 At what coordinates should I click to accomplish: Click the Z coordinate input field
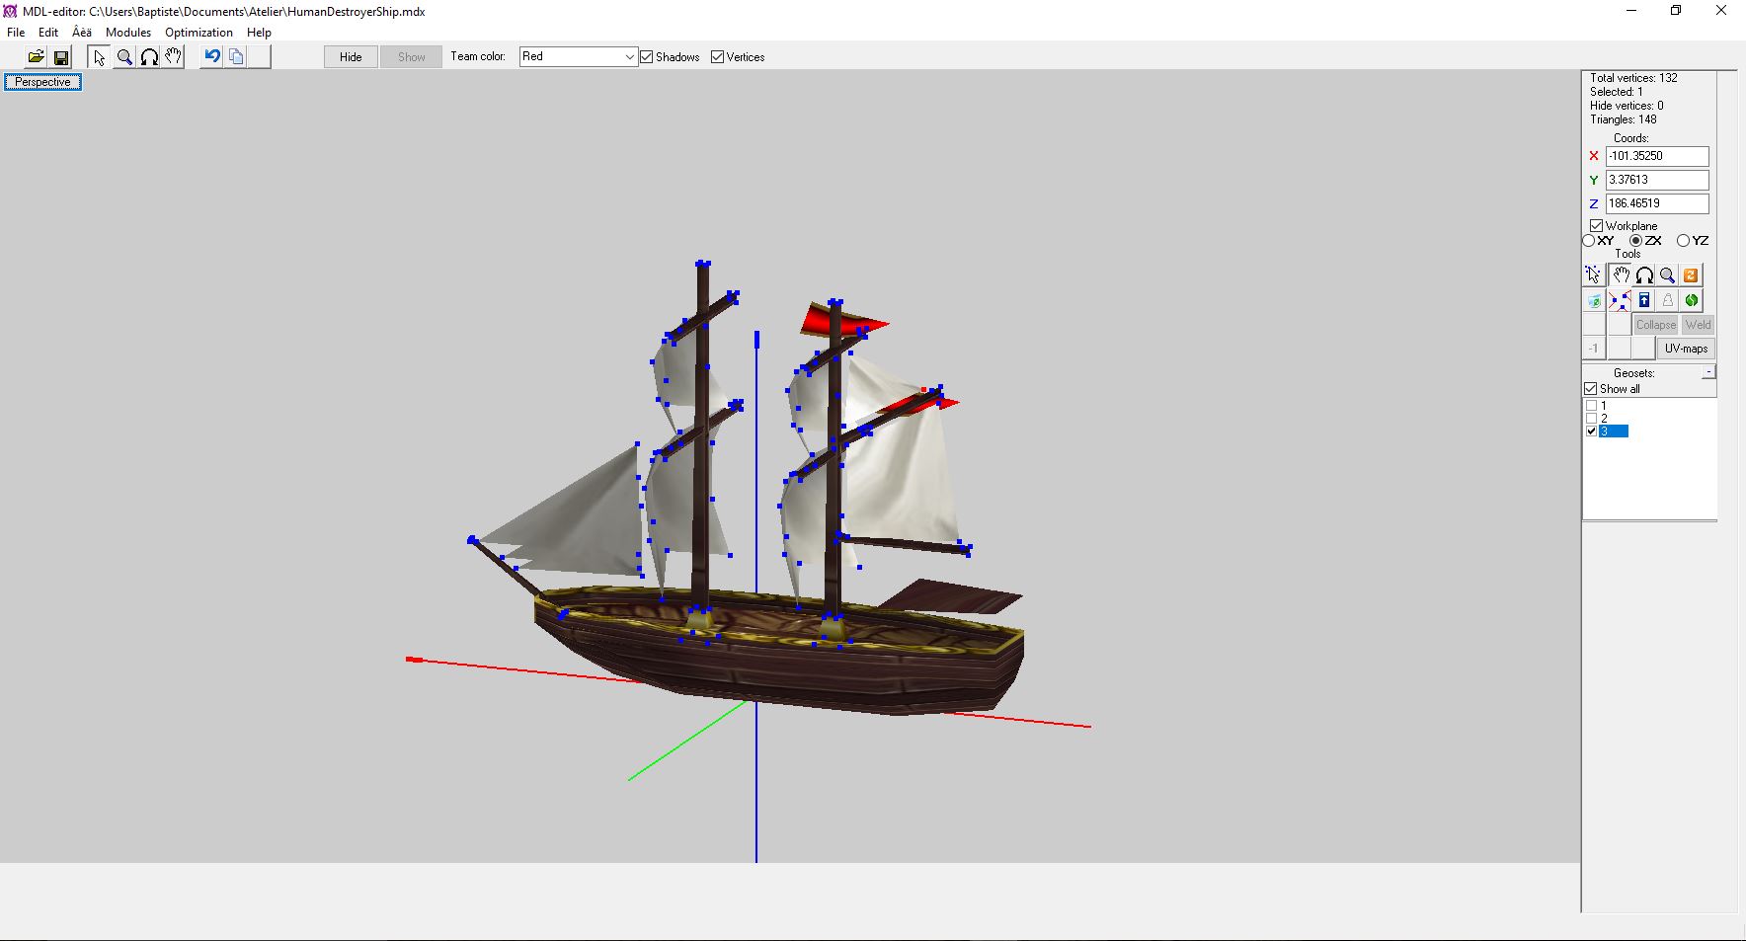point(1657,203)
